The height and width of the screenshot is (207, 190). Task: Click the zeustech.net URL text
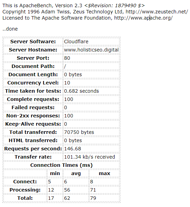click(157, 12)
